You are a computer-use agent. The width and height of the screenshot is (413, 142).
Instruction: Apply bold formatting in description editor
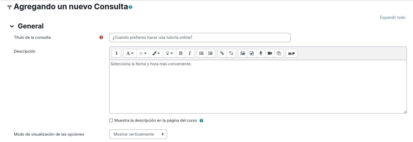click(x=181, y=53)
